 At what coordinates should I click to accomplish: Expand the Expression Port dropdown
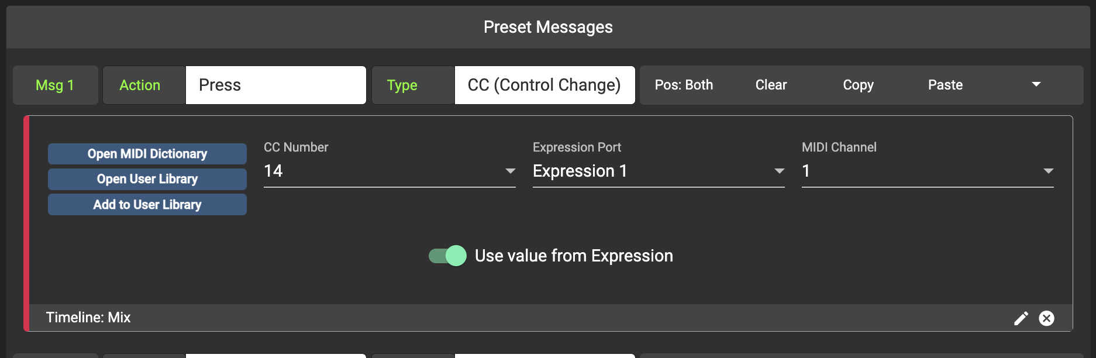pos(658,171)
